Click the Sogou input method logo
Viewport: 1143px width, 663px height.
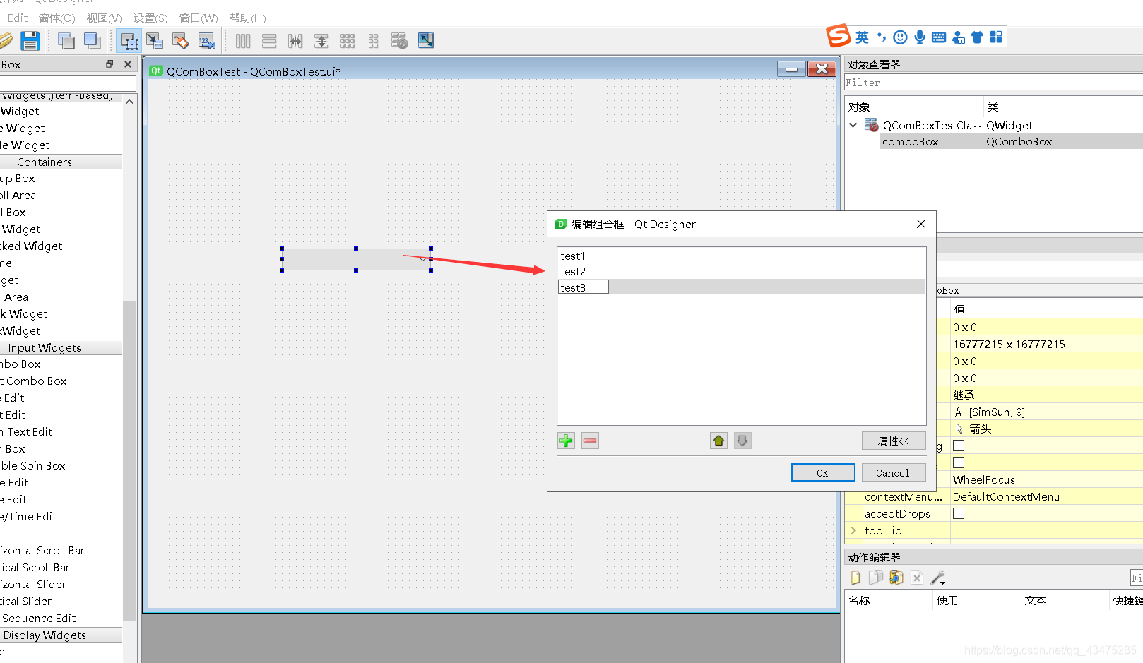coord(839,35)
